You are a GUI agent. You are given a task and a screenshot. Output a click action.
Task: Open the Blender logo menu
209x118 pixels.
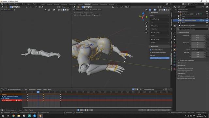[2, 4]
